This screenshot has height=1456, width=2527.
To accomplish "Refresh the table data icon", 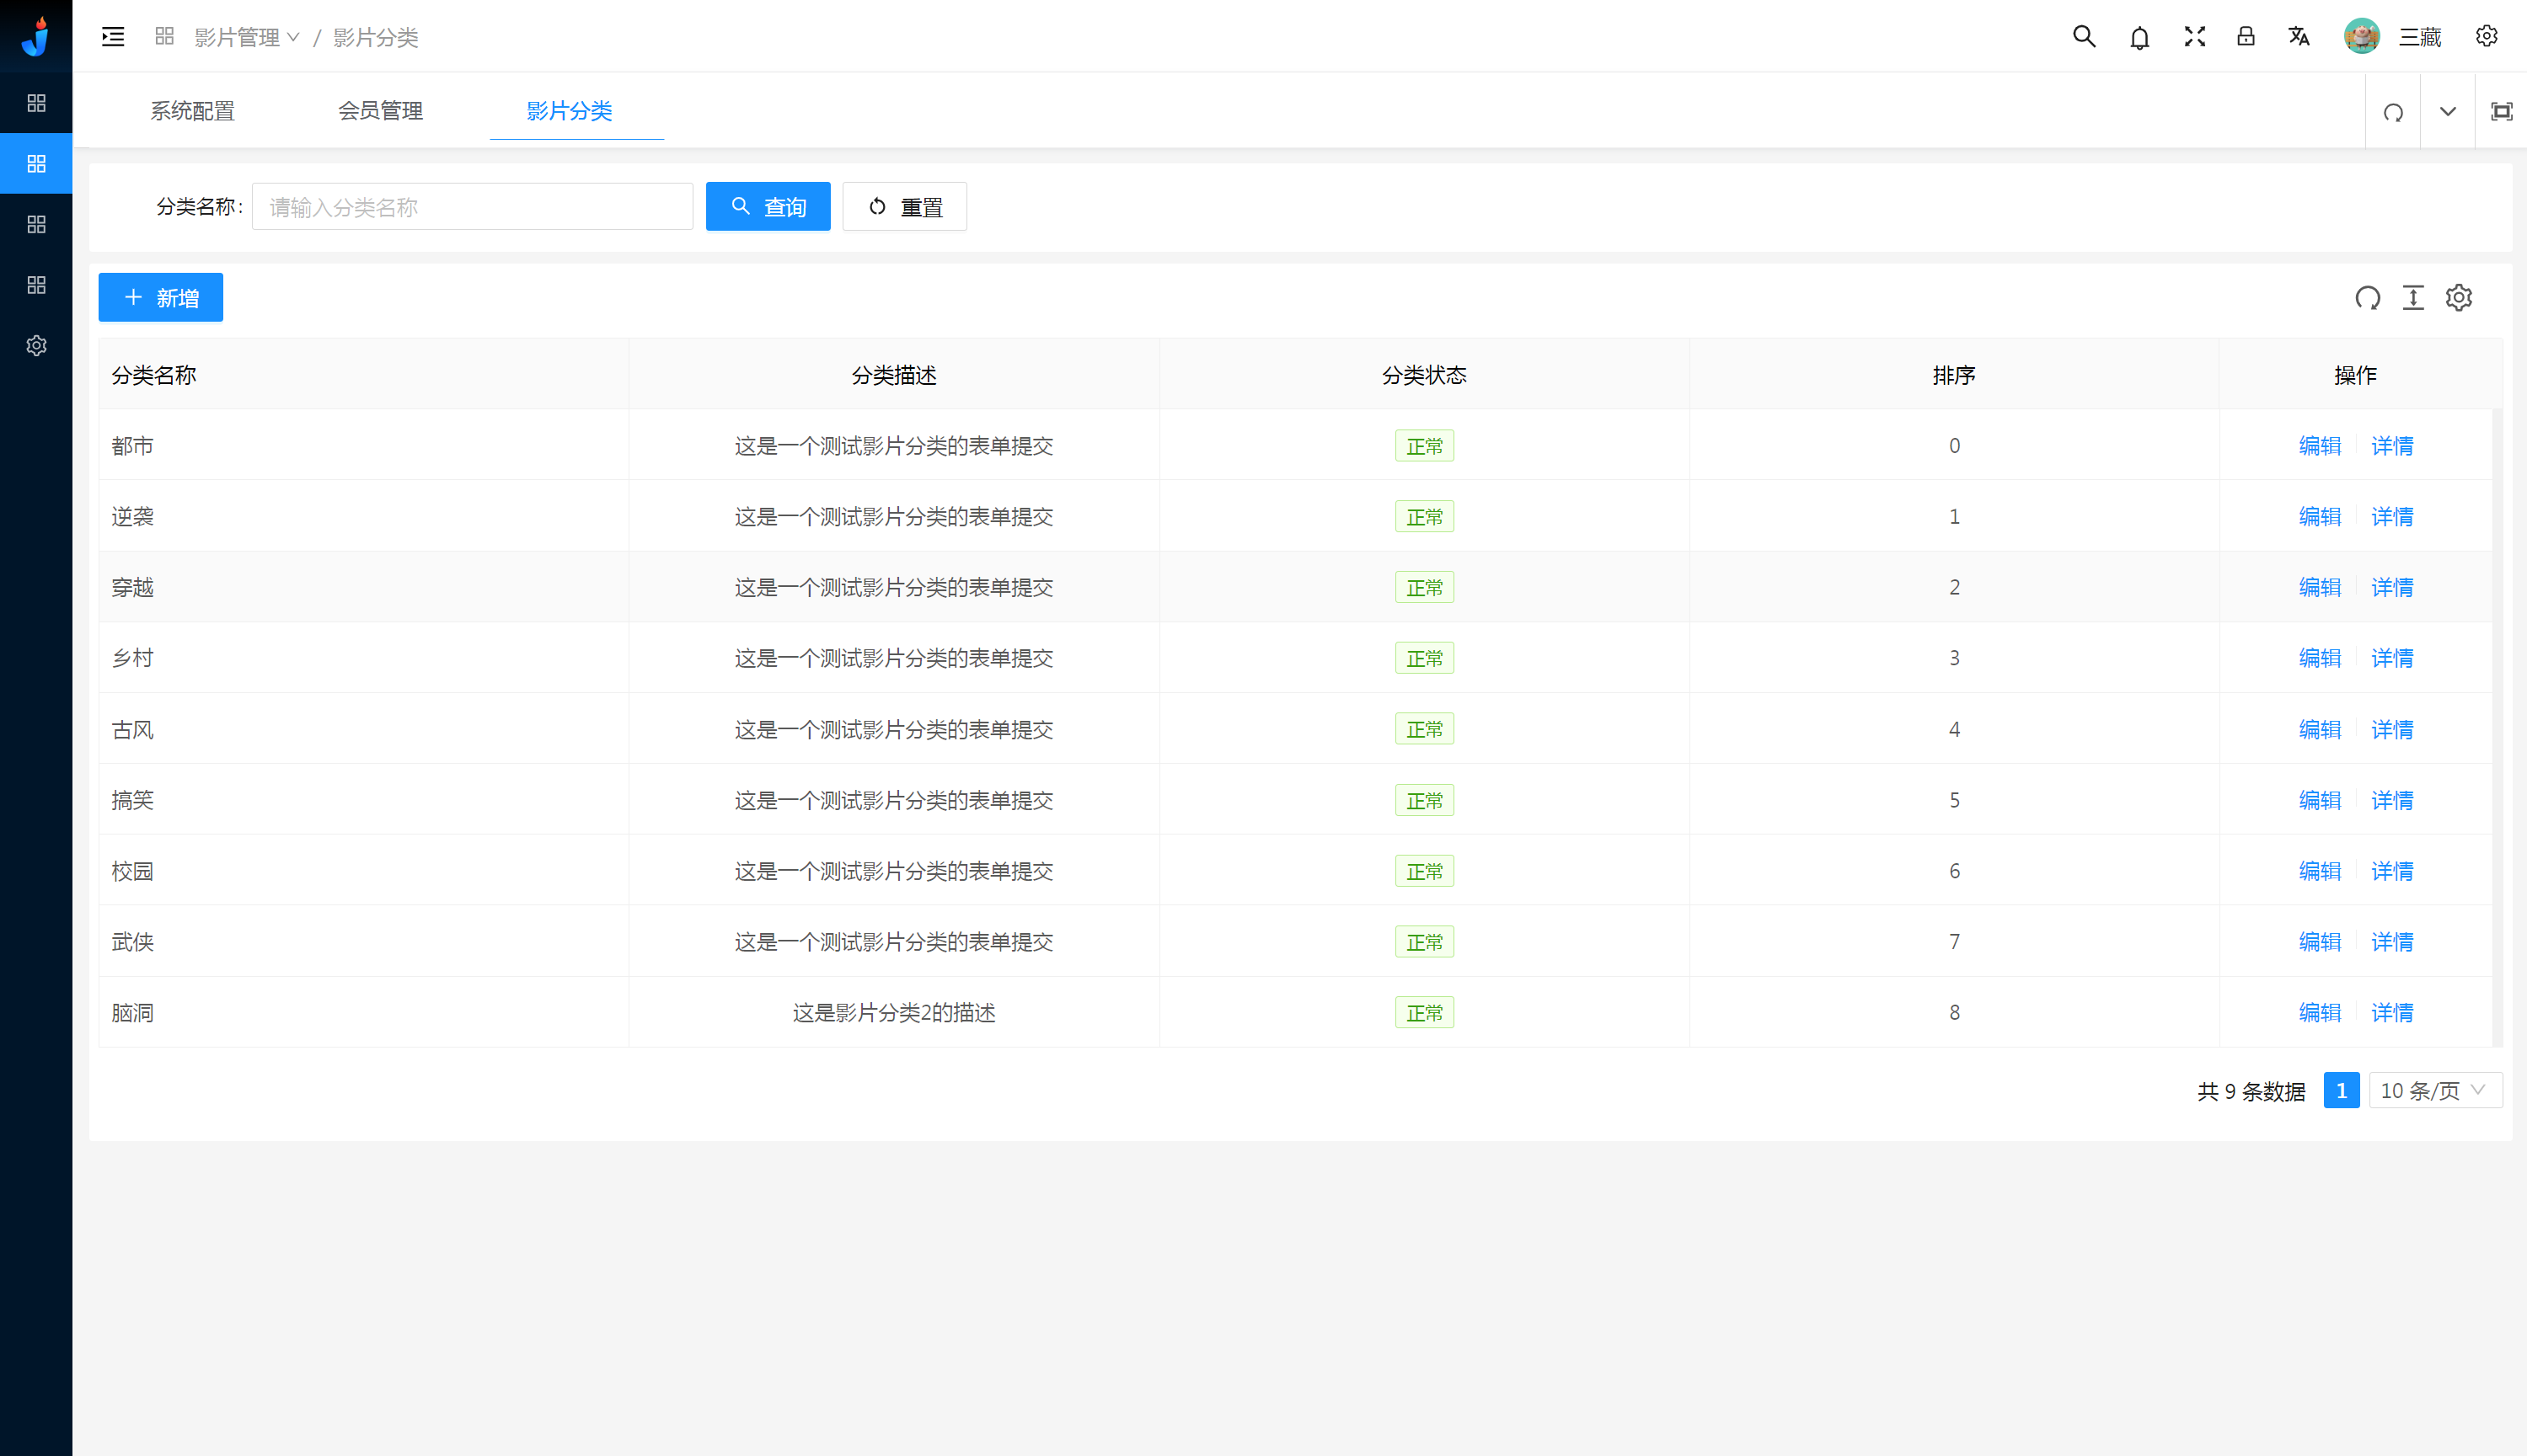I will tap(2367, 297).
